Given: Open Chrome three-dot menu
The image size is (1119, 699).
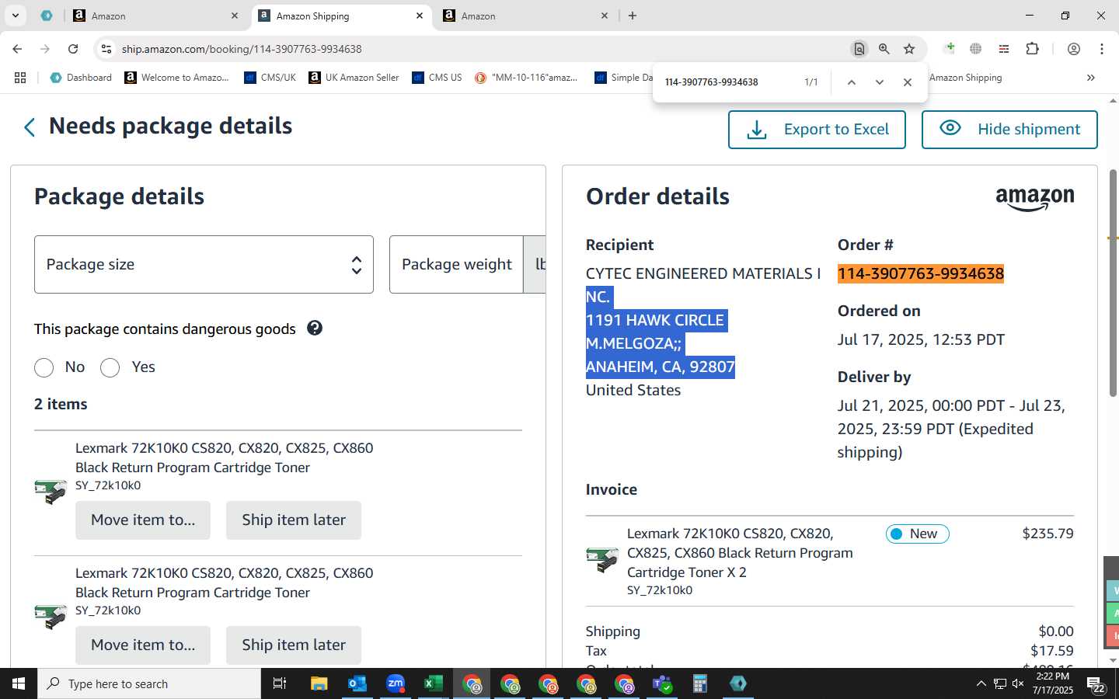Looking at the screenshot, I should [1102, 49].
